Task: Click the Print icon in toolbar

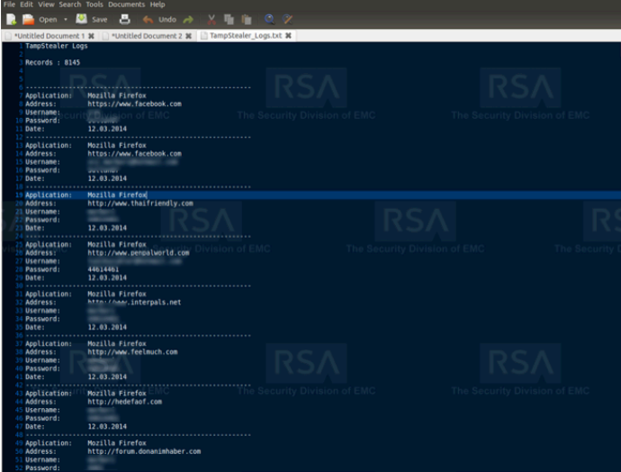Action: 125,19
